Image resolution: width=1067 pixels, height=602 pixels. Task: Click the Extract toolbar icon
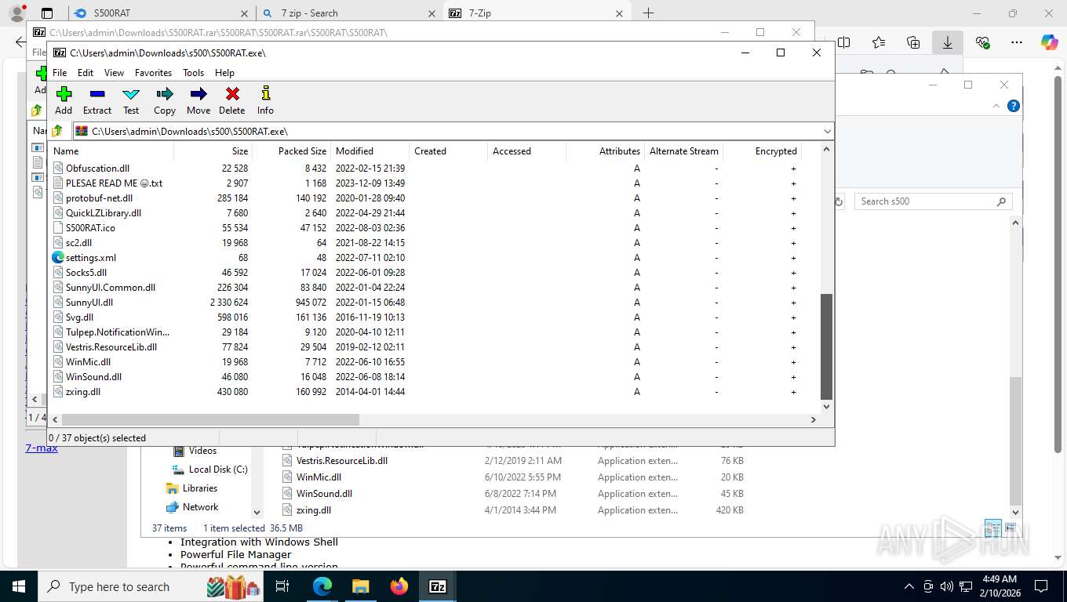[x=97, y=95]
